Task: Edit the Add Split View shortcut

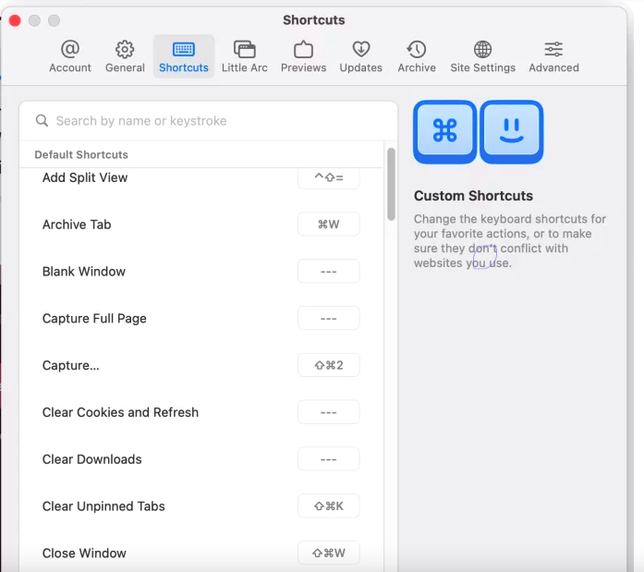Action: 328,177
